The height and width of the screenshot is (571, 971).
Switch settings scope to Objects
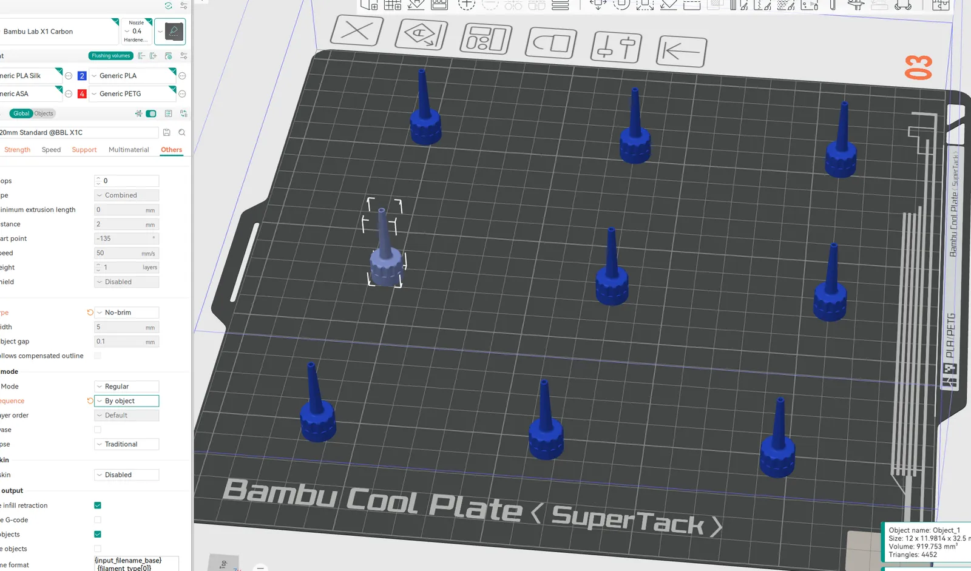(44, 113)
